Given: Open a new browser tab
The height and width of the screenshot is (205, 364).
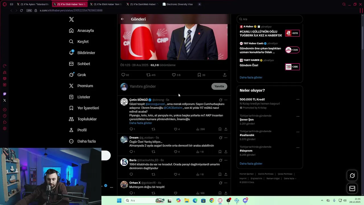Looking at the screenshot, I should (x=199, y=4).
